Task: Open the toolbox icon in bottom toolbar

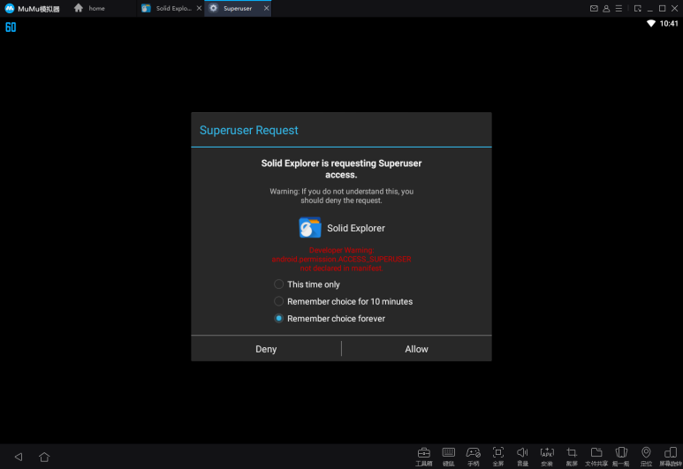Action: (x=423, y=456)
